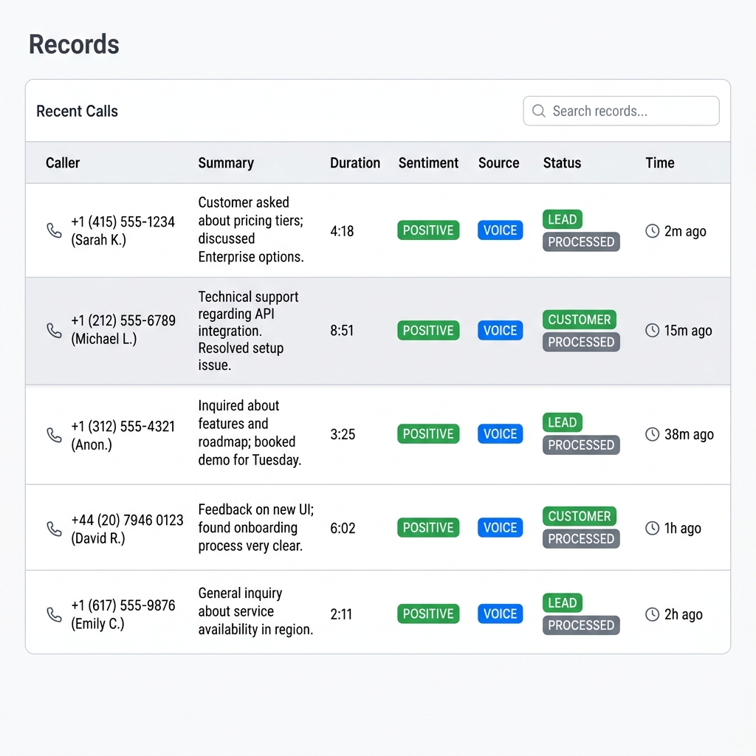This screenshot has height=756, width=756.
Task: Toggle the POSITIVE sentiment badge on Sarah K.'s call
Action: click(x=428, y=230)
